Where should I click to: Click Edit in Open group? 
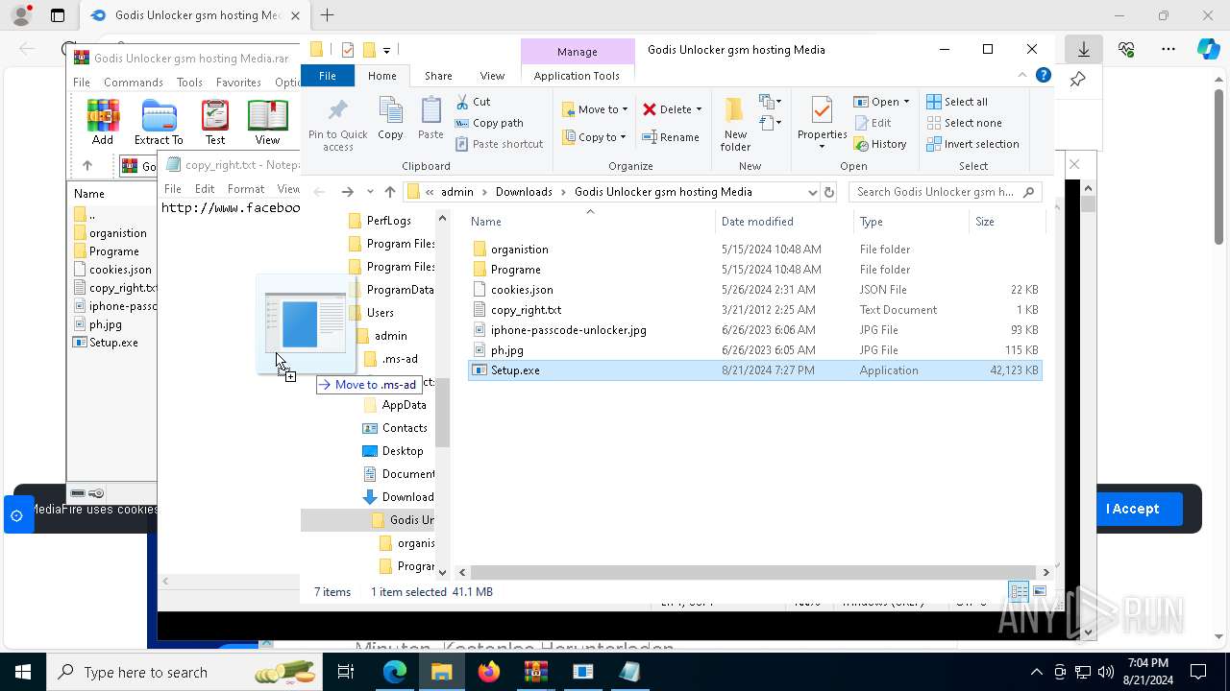(872, 123)
